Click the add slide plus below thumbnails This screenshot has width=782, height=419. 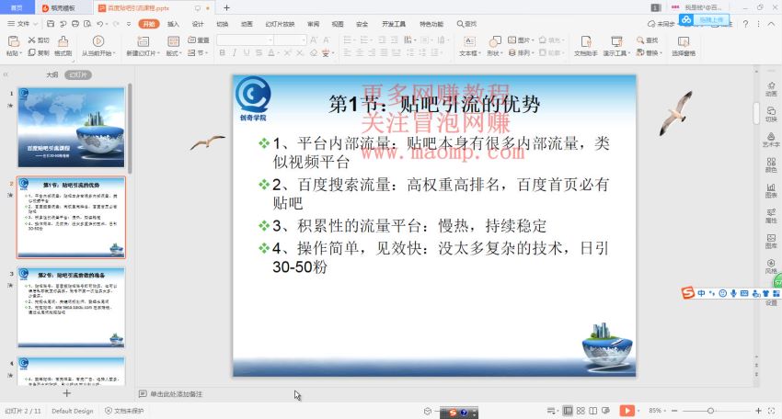(66, 393)
